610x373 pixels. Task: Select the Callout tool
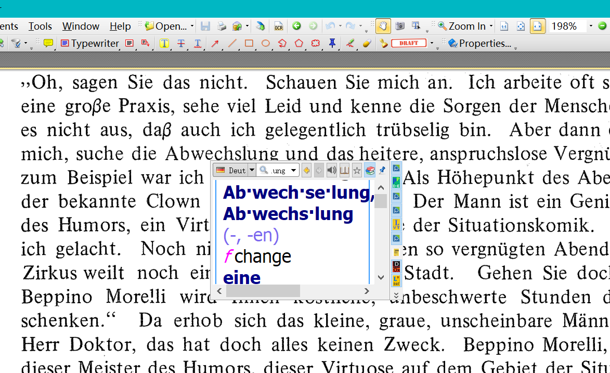pos(146,43)
